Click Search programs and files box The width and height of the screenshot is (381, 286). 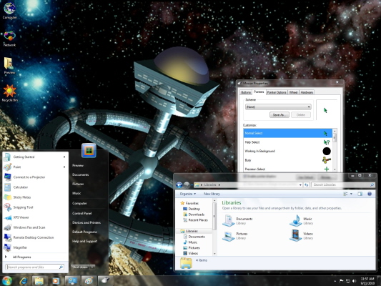(x=35, y=267)
